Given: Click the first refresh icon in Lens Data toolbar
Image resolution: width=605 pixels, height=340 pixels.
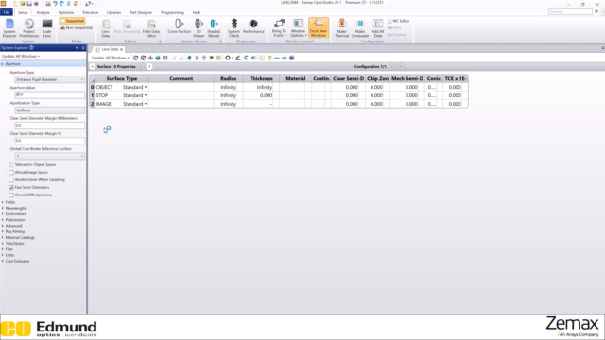Looking at the screenshot, I should 136,58.
